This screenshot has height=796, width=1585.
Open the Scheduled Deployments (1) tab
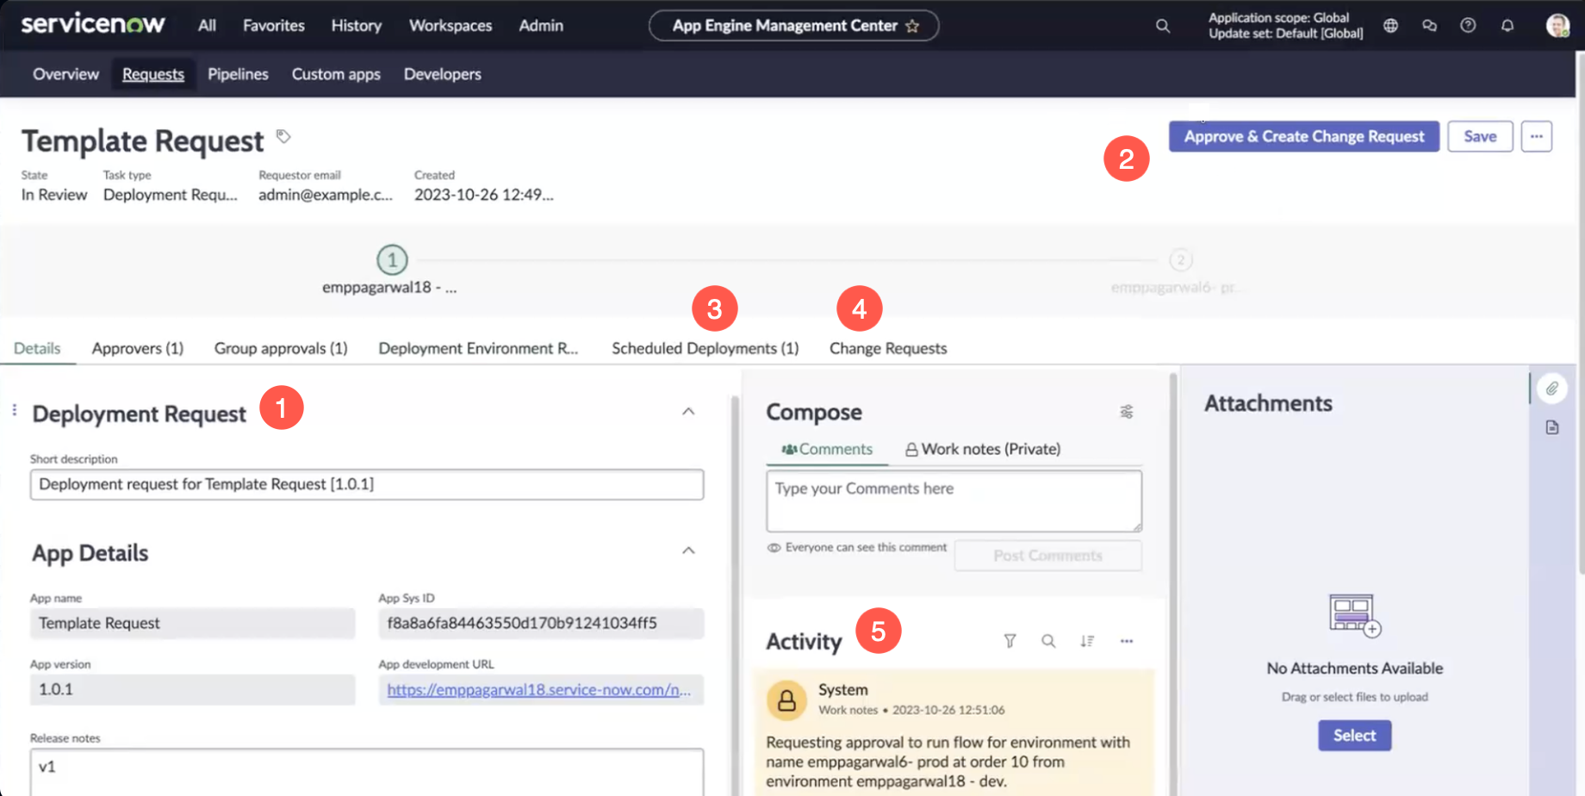[x=705, y=348]
